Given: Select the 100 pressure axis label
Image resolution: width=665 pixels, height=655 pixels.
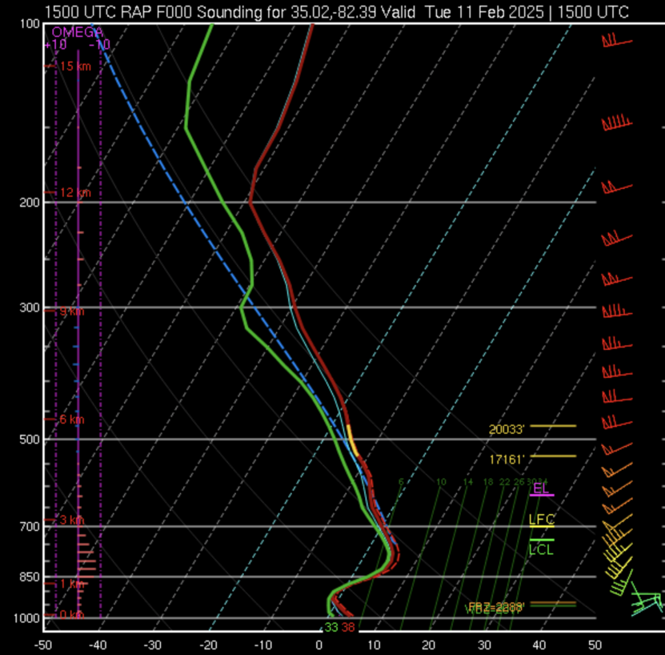Looking at the screenshot, I should click(30, 24).
